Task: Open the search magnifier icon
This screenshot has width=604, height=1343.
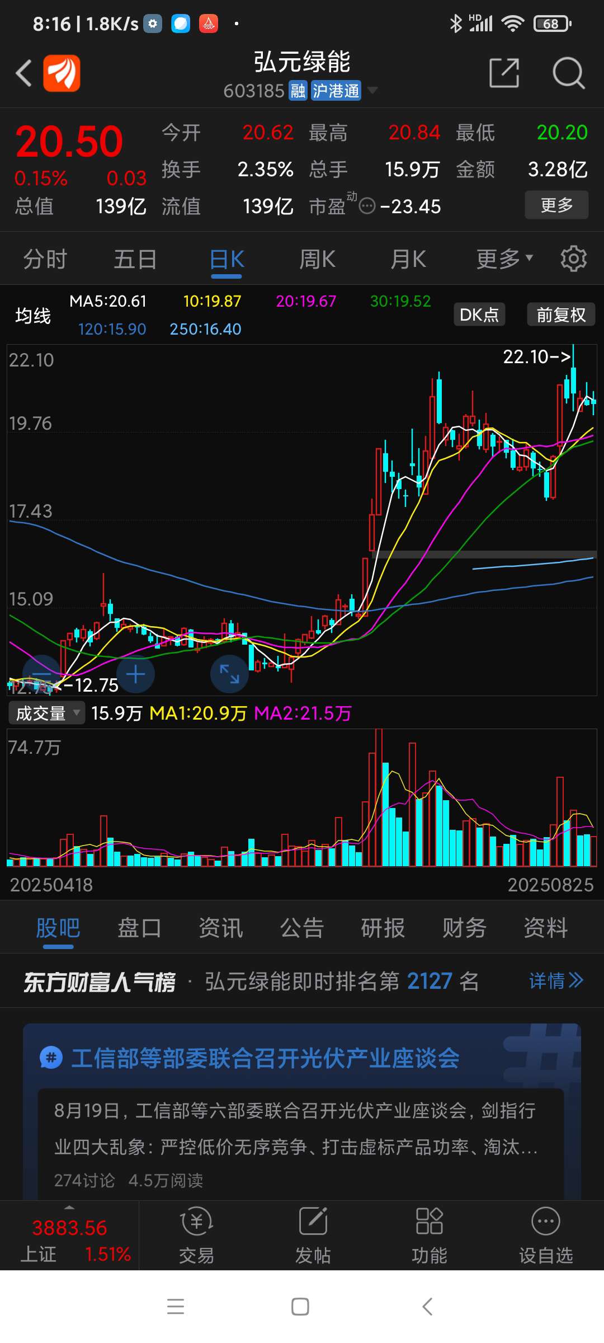Action: [x=568, y=73]
